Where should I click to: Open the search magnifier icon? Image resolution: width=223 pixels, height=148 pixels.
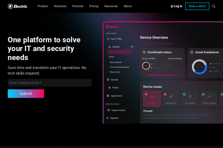214,6
